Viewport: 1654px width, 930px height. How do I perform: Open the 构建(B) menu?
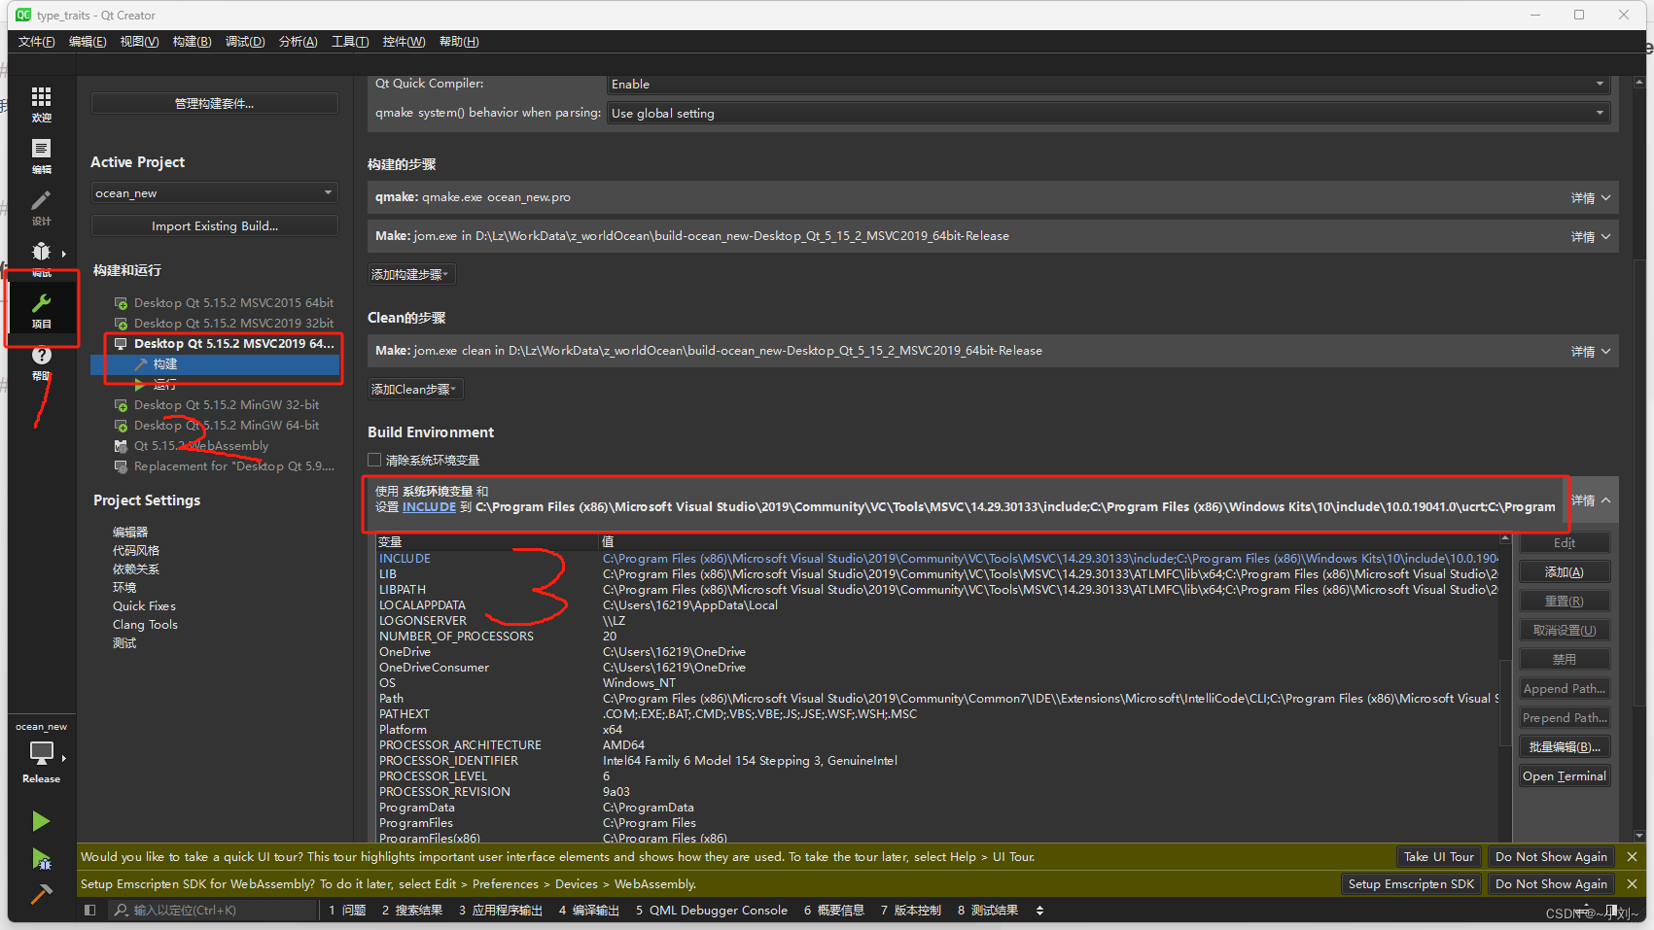point(191,41)
